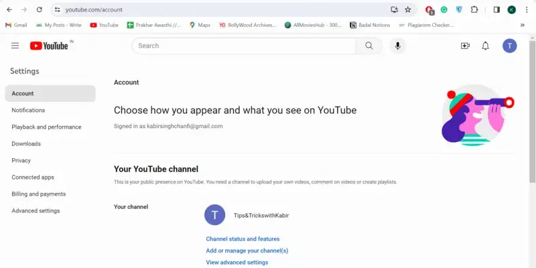Viewport: 536px width, 268px height.
Task: Click the address bar URL youtube.com/account
Action: 94,9
